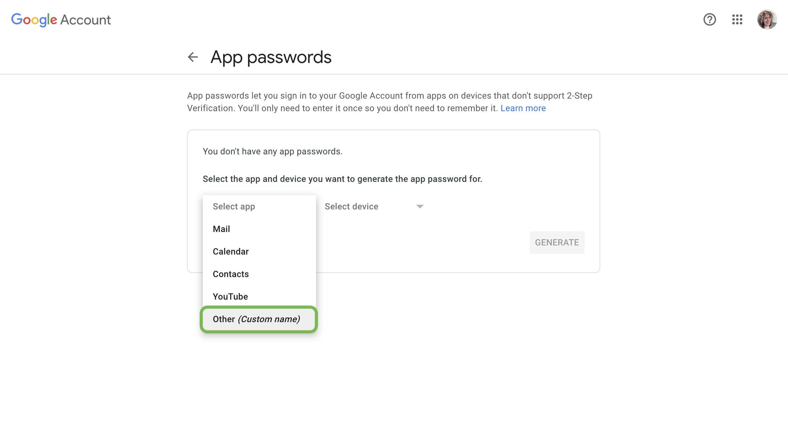
Task: Click the Select app field to collapse list
Action: pyautogui.click(x=233, y=206)
